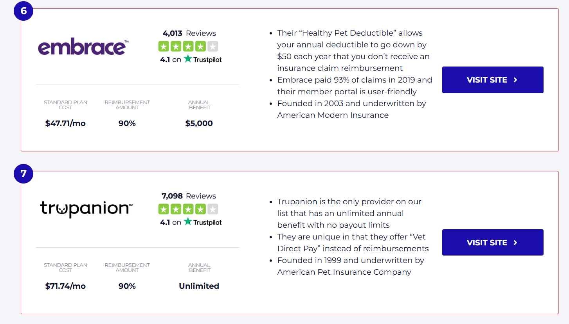This screenshot has width=569, height=324.
Task: Click Embrace's $5,000 annual benefit
Action: click(x=199, y=123)
